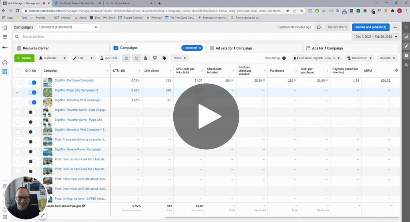Uncheck the Page Like Campaign v2 checkbox
Screen dimensions: 410x222
tap(18, 92)
